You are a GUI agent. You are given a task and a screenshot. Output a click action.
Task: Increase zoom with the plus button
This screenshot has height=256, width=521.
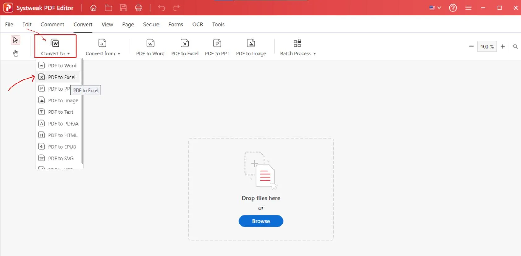tap(502, 46)
